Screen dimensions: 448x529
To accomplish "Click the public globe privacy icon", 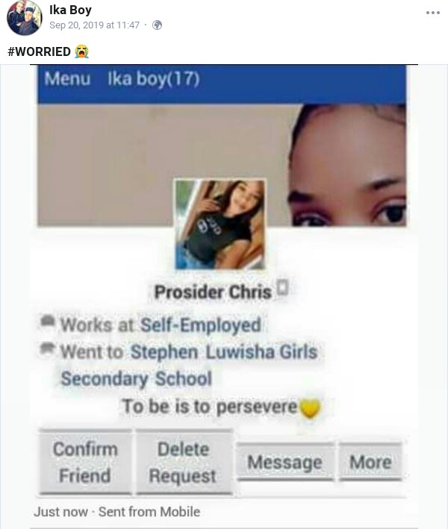I will [157, 25].
